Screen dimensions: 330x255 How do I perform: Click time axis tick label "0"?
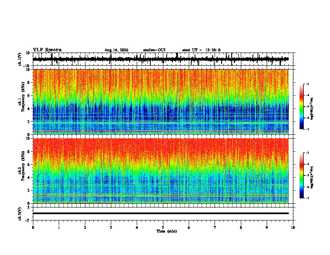click(x=33, y=227)
